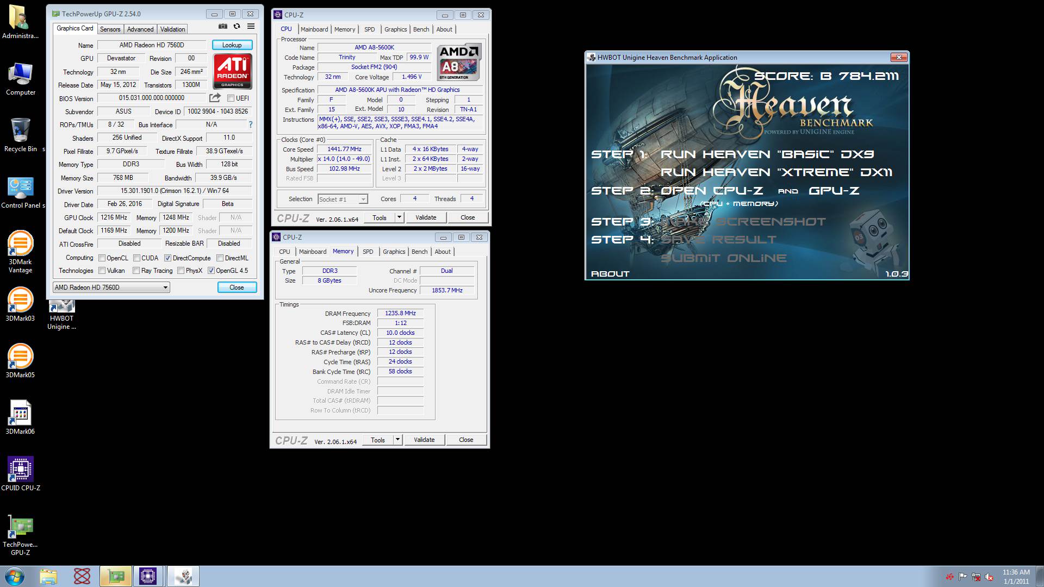Click the Action Center flag tray icon

(963, 577)
